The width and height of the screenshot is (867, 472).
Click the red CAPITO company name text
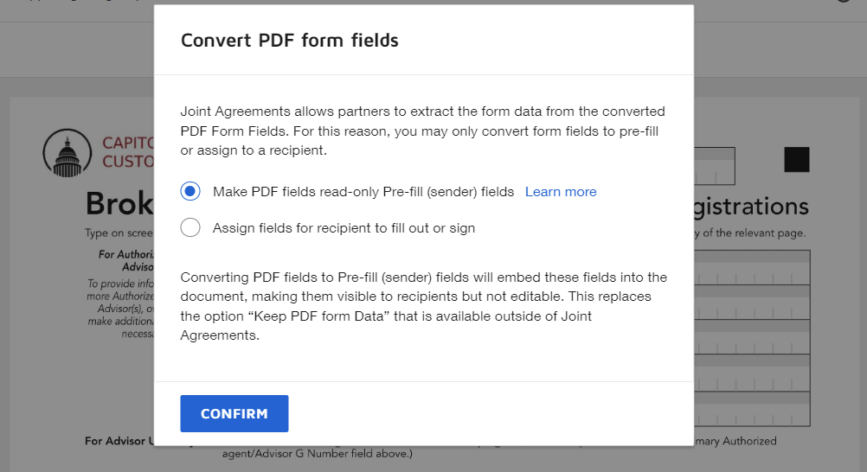pos(128,144)
